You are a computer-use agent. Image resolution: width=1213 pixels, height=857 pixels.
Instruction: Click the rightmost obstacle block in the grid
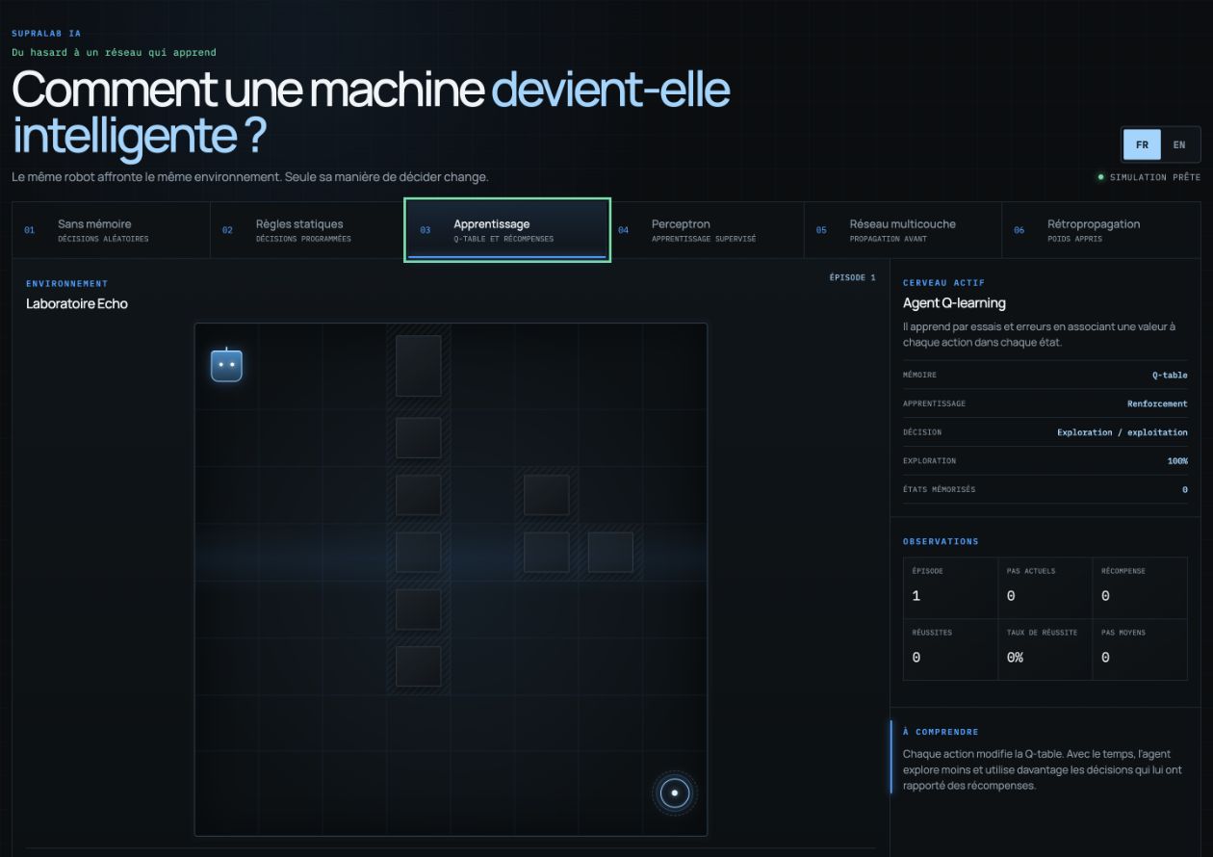[x=610, y=552]
